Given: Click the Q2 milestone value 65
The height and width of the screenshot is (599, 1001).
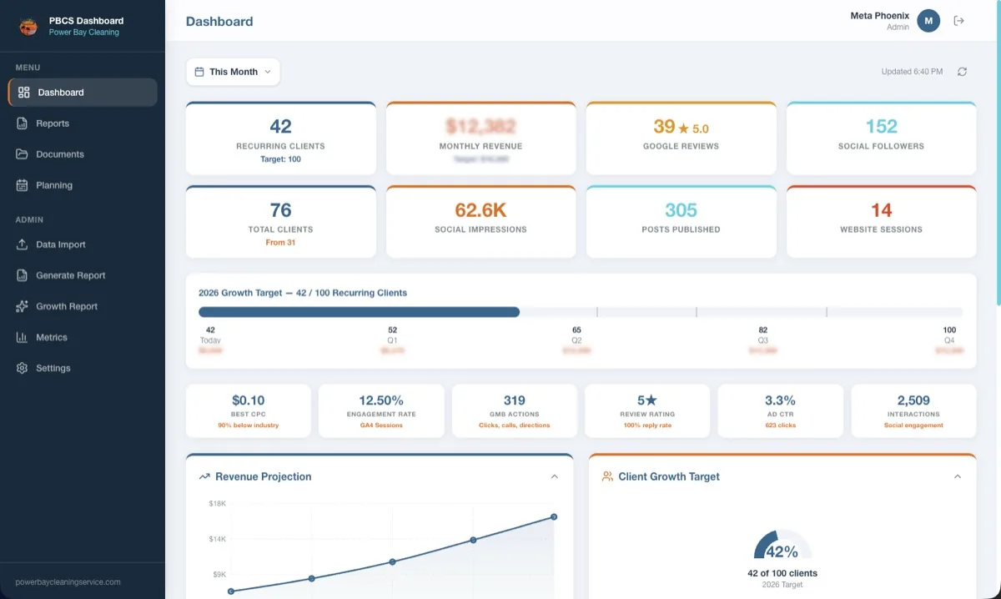Looking at the screenshot, I should point(576,330).
